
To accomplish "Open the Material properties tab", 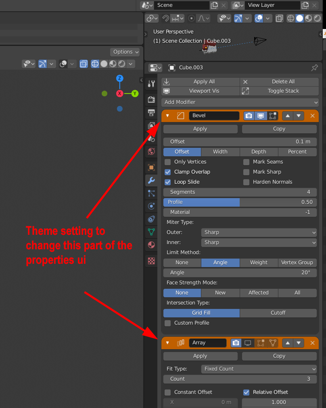I will pyautogui.click(x=151, y=245).
